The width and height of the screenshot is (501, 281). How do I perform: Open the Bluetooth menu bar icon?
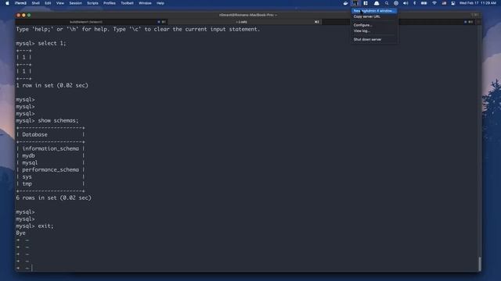click(415, 3)
